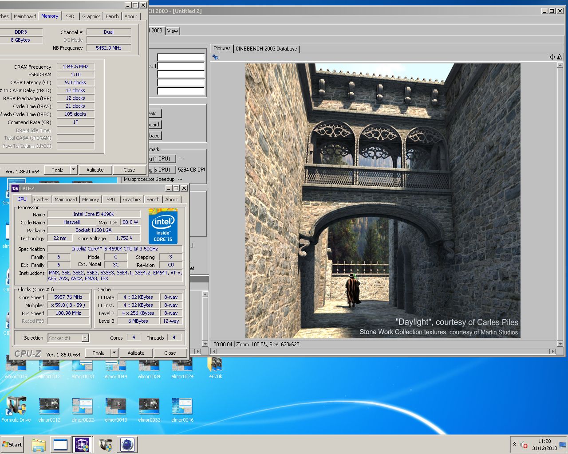Open the Socket #1 selection dropdown
Image resolution: width=568 pixels, height=454 pixels.
coord(85,338)
